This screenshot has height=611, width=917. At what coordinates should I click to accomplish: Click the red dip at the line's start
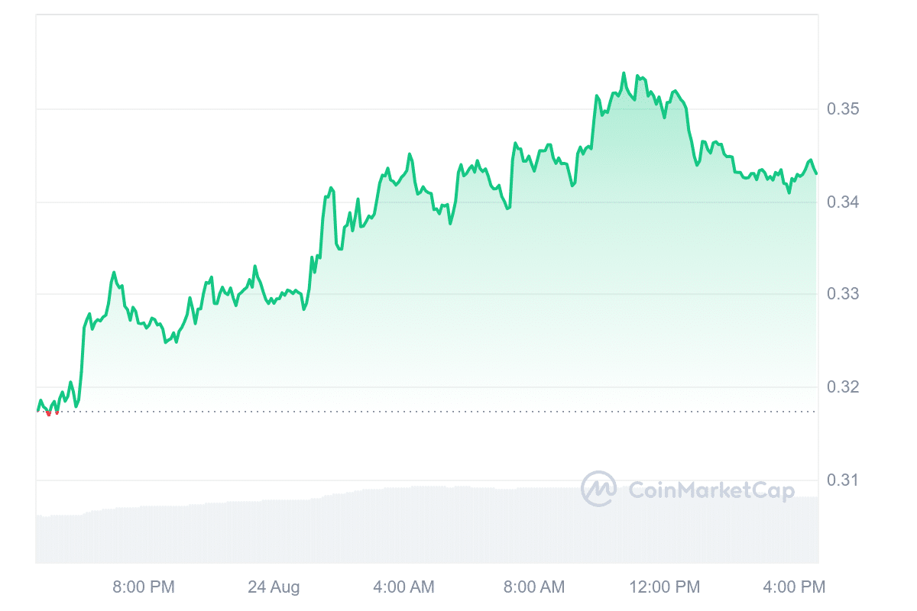coord(49,413)
